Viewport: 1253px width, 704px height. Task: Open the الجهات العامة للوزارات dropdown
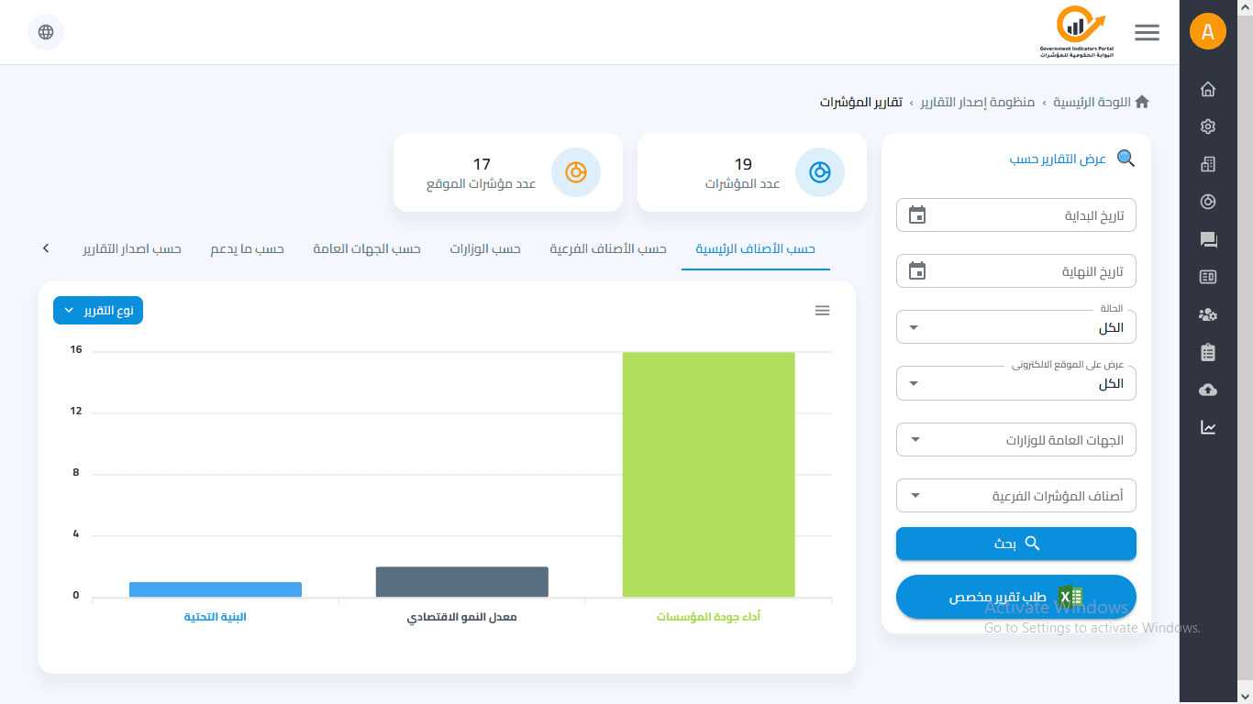[1015, 440]
